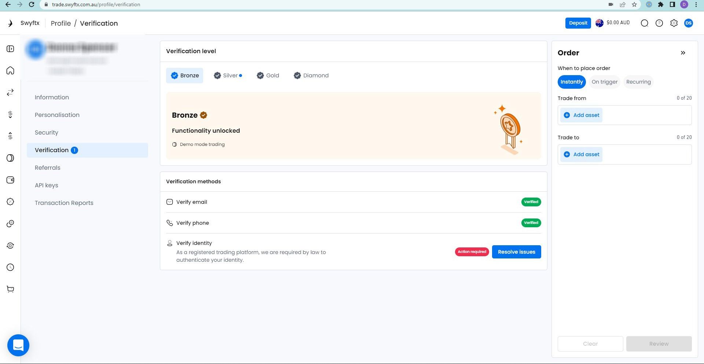Image resolution: width=704 pixels, height=364 pixels.
Task: Select the Bronze verification level tab
Action: (184, 76)
